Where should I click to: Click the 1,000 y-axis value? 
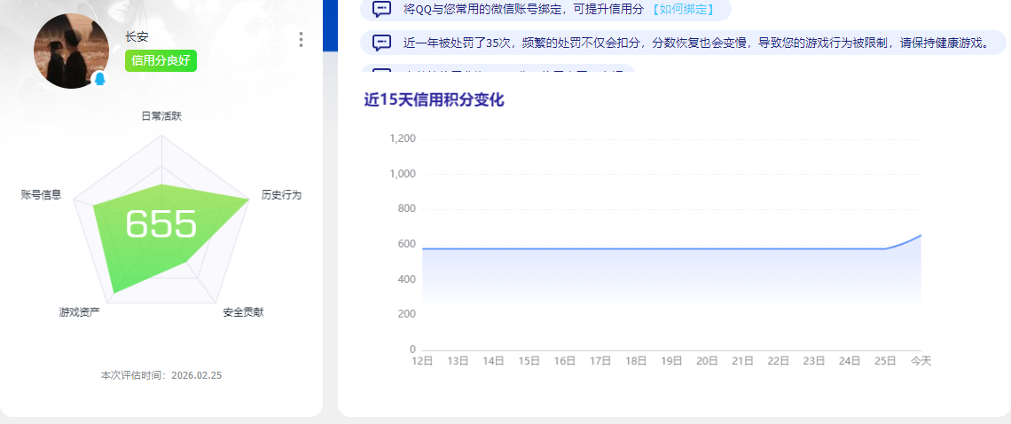(x=403, y=174)
